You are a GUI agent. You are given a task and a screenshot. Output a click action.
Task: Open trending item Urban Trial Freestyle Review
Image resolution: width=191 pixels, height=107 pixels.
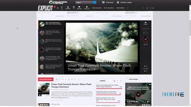(107, 86)
